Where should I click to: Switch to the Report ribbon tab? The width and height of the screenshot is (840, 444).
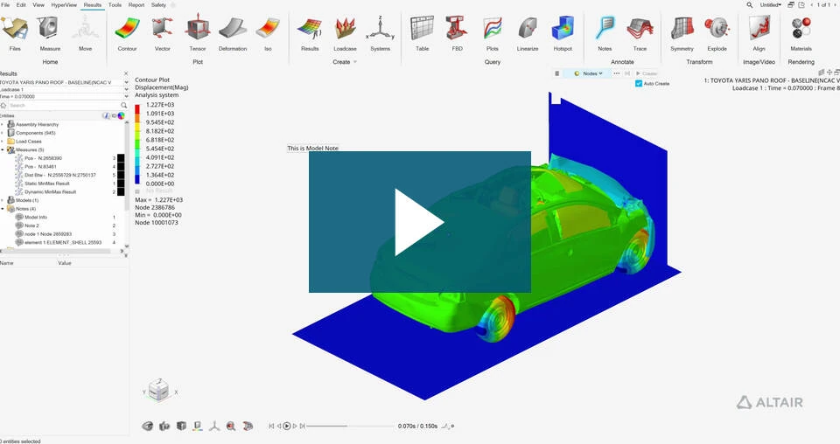click(136, 5)
